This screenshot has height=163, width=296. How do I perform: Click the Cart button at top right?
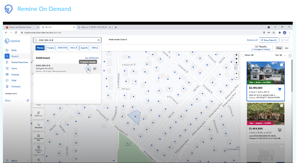(285, 40)
